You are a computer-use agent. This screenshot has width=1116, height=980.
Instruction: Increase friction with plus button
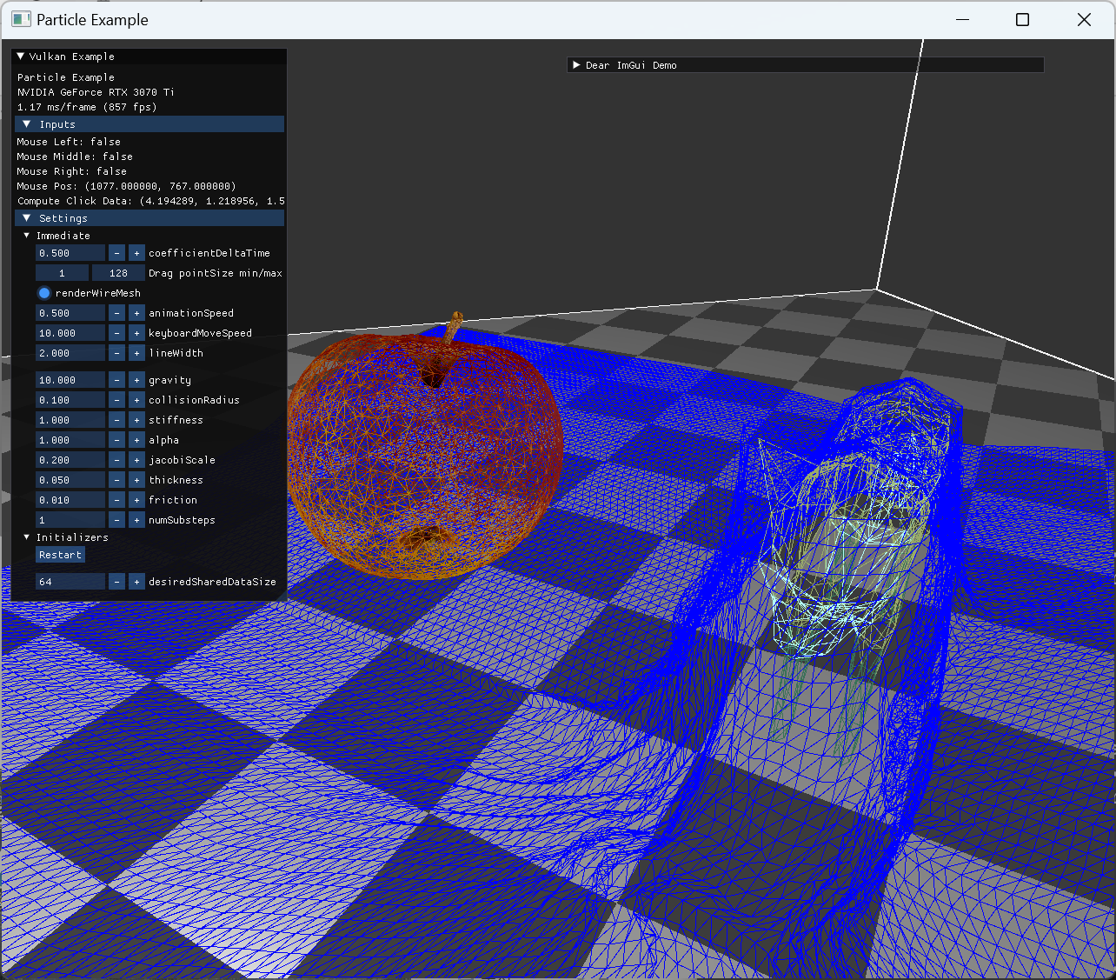point(136,500)
